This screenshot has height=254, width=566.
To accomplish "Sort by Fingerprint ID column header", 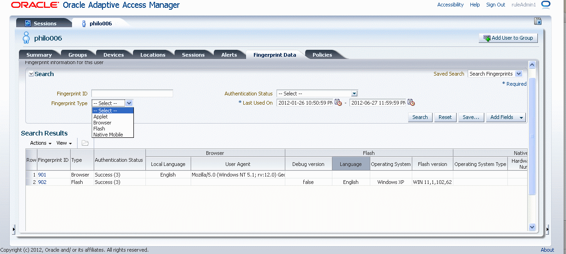I will pyautogui.click(x=53, y=160).
